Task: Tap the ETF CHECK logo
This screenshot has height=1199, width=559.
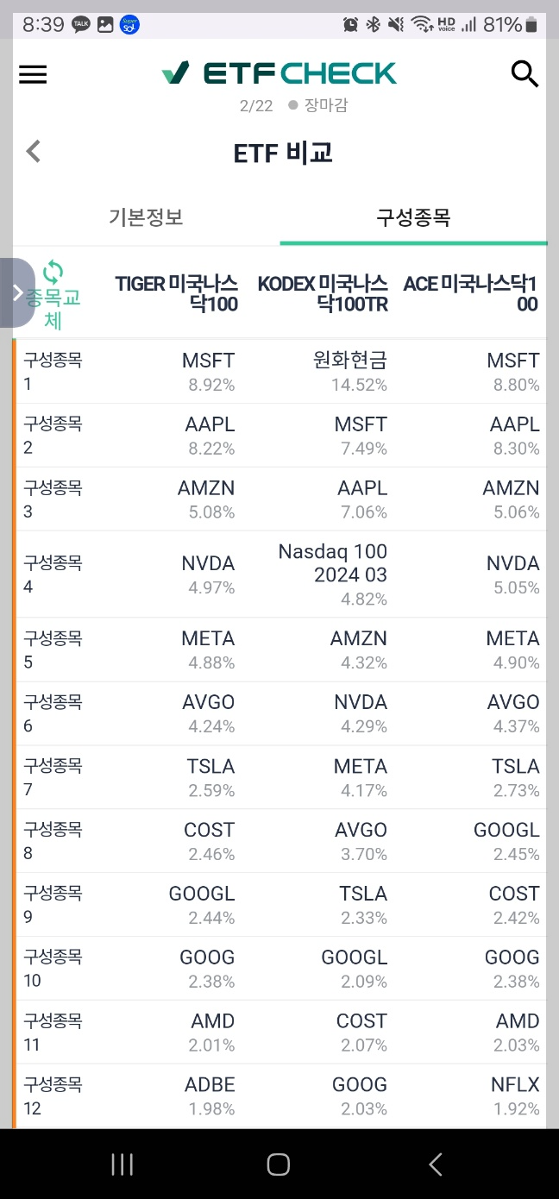Action: [x=279, y=73]
